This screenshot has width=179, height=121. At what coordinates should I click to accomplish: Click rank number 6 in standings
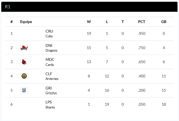point(11,104)
